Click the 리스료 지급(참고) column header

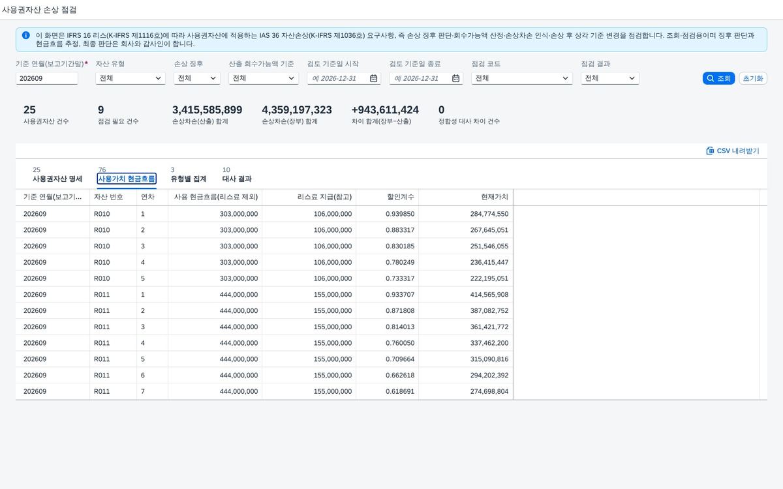tap(309, 198)
